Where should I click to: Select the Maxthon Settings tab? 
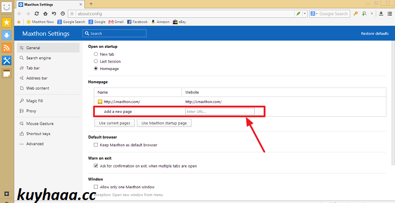coord(51,4)
